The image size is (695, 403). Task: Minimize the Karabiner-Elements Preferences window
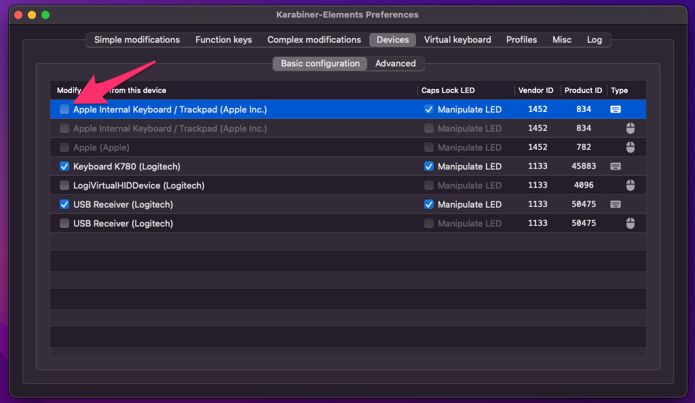(32, 15)
